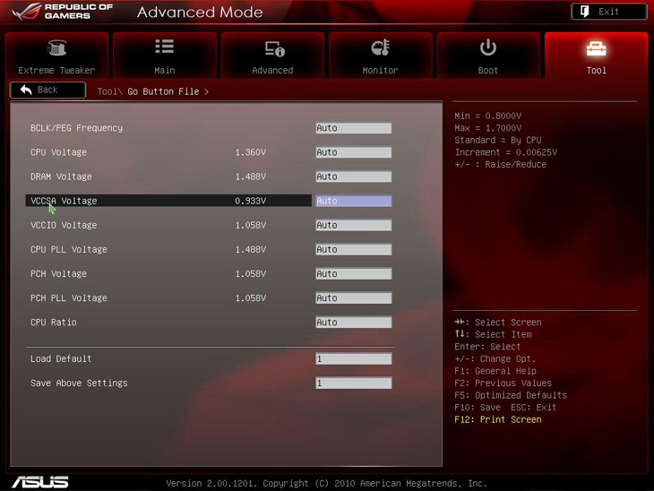Select the CPU Ratio setting row

pyautogui.click(x=54, y=323)
